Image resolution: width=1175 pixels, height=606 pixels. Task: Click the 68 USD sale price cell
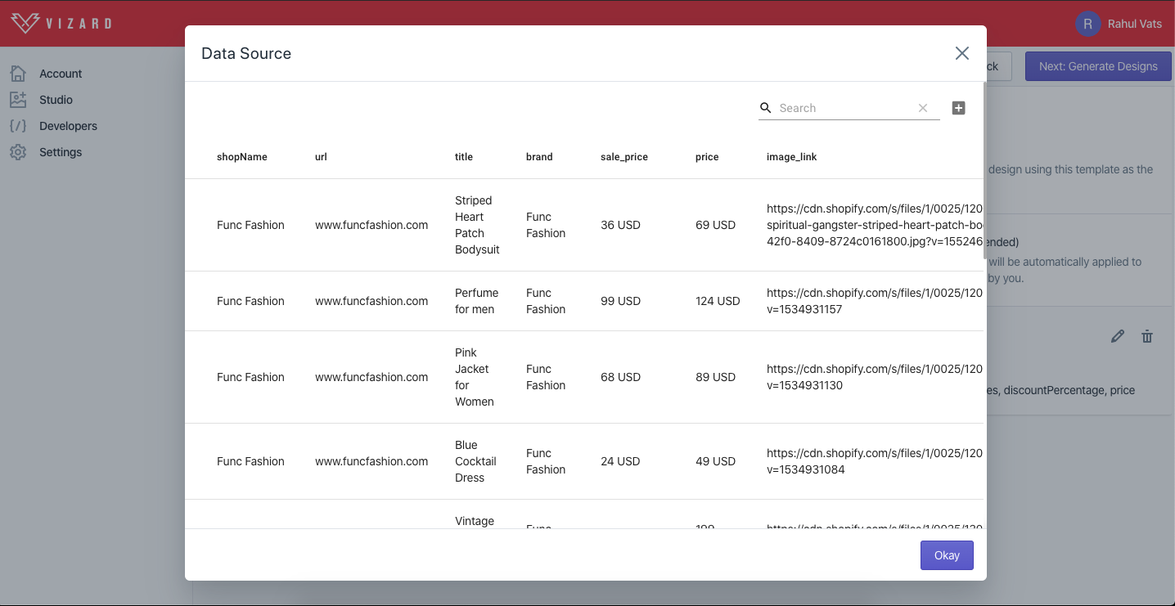[x=620, y=377]
